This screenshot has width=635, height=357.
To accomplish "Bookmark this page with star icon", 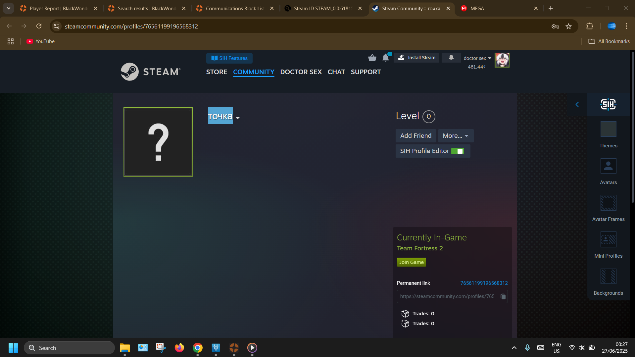I will coord(568,26).
